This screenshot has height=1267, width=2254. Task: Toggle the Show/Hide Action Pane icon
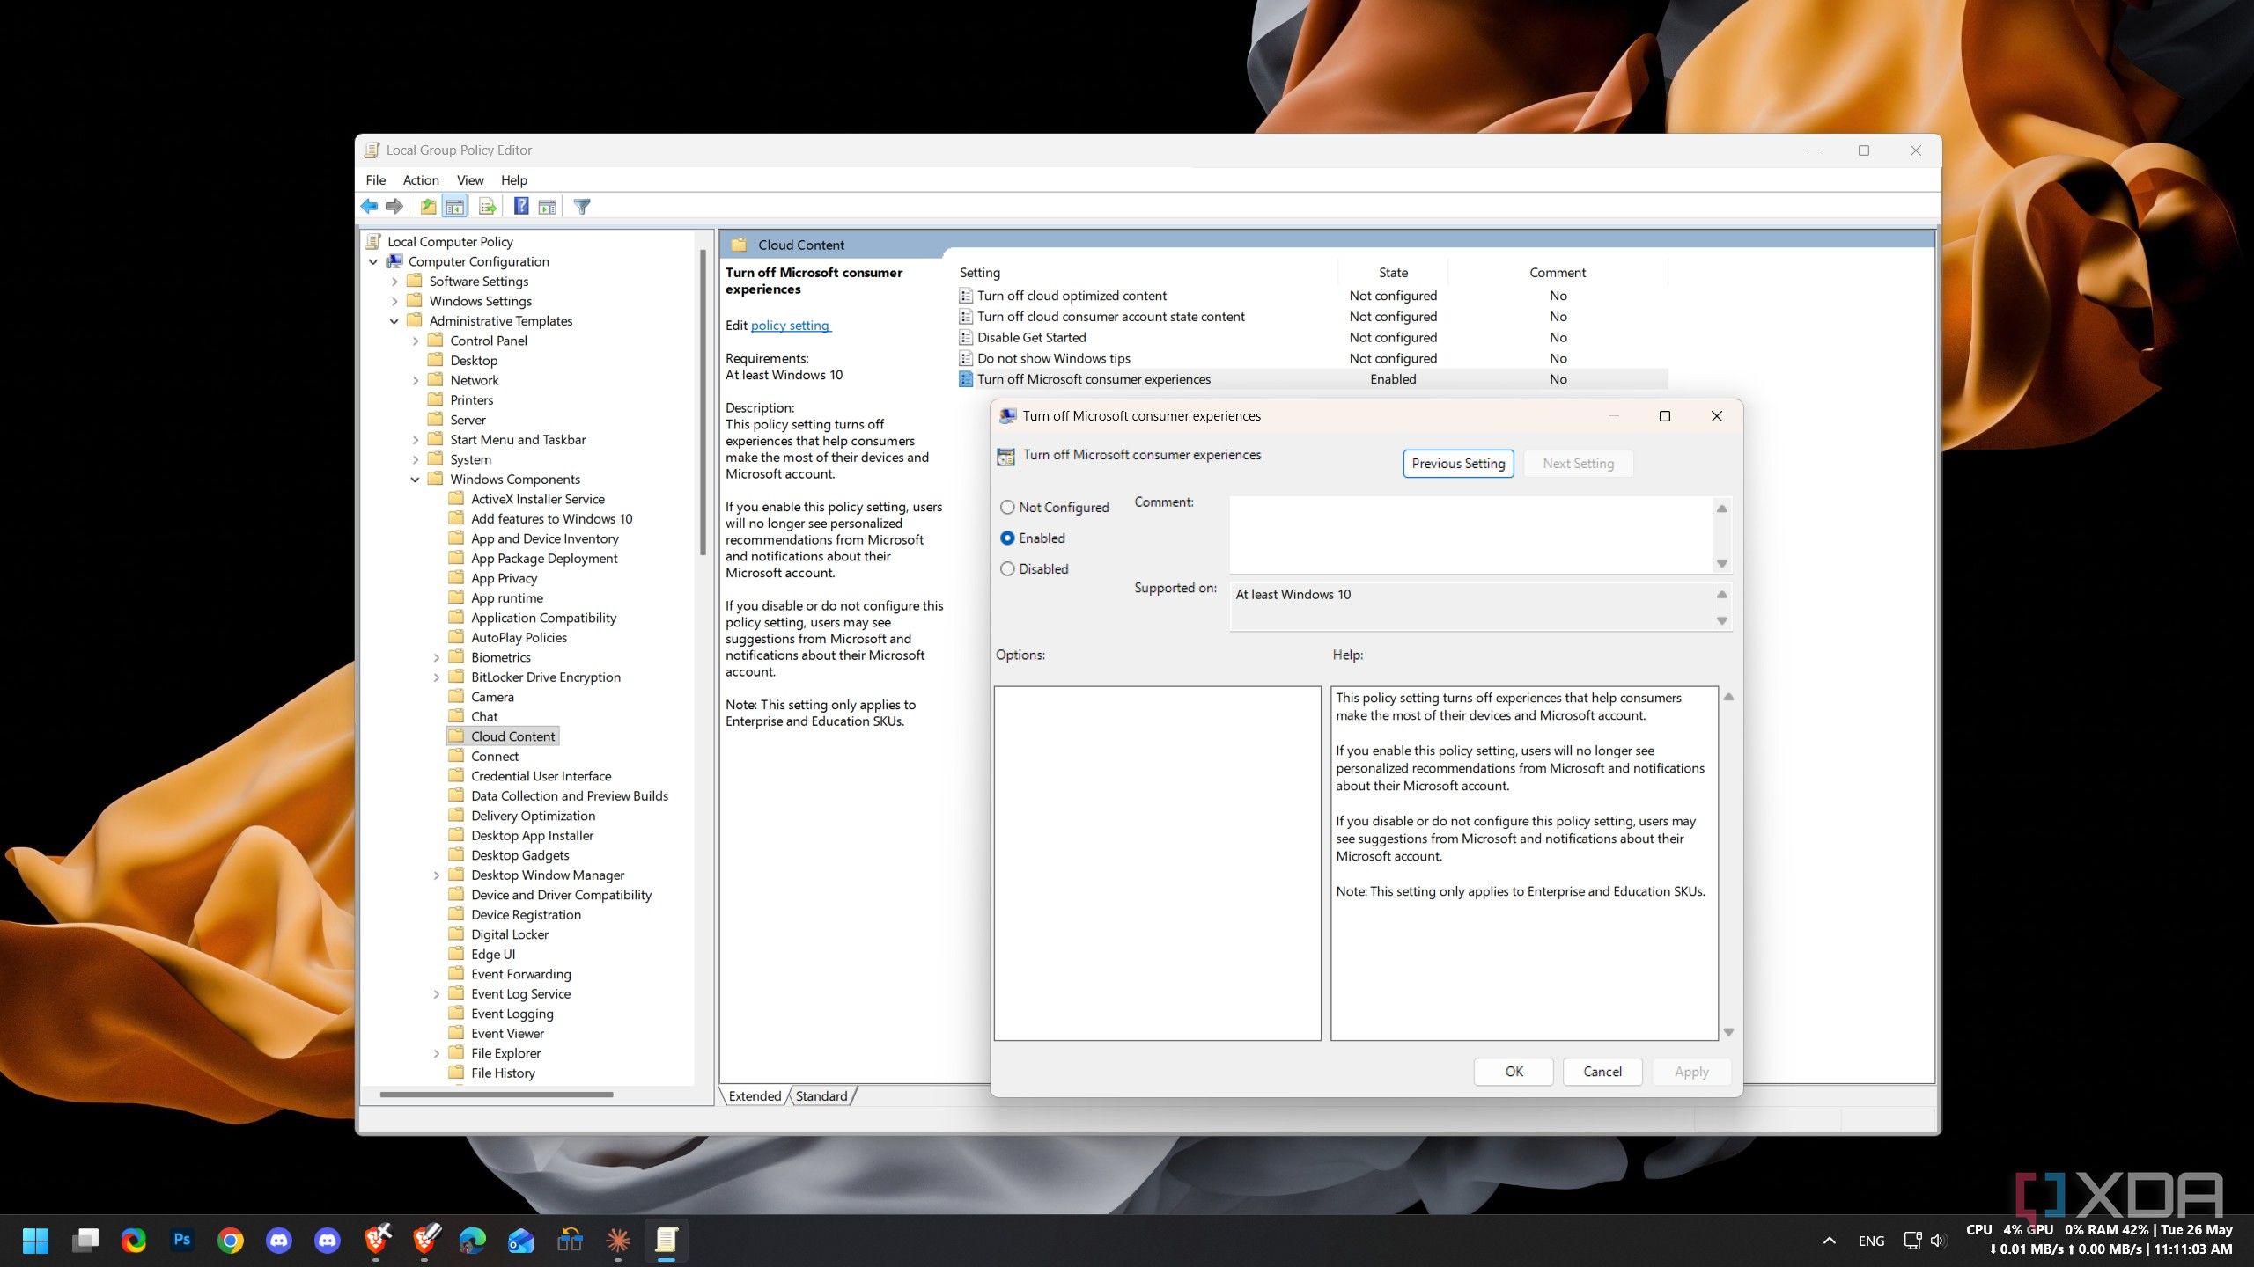[x=548, y=206]
